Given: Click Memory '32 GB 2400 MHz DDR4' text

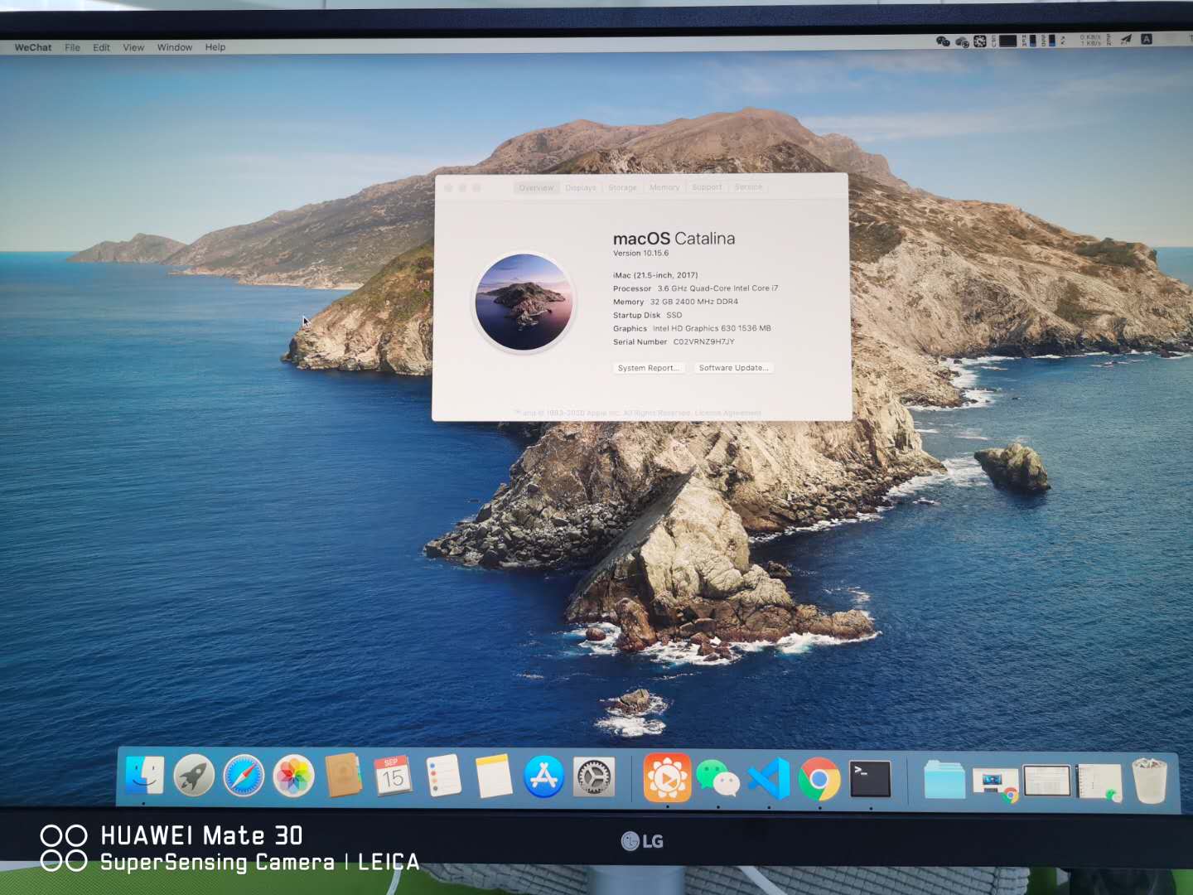Looking at the screenshot, I should (x=694, y=302).
